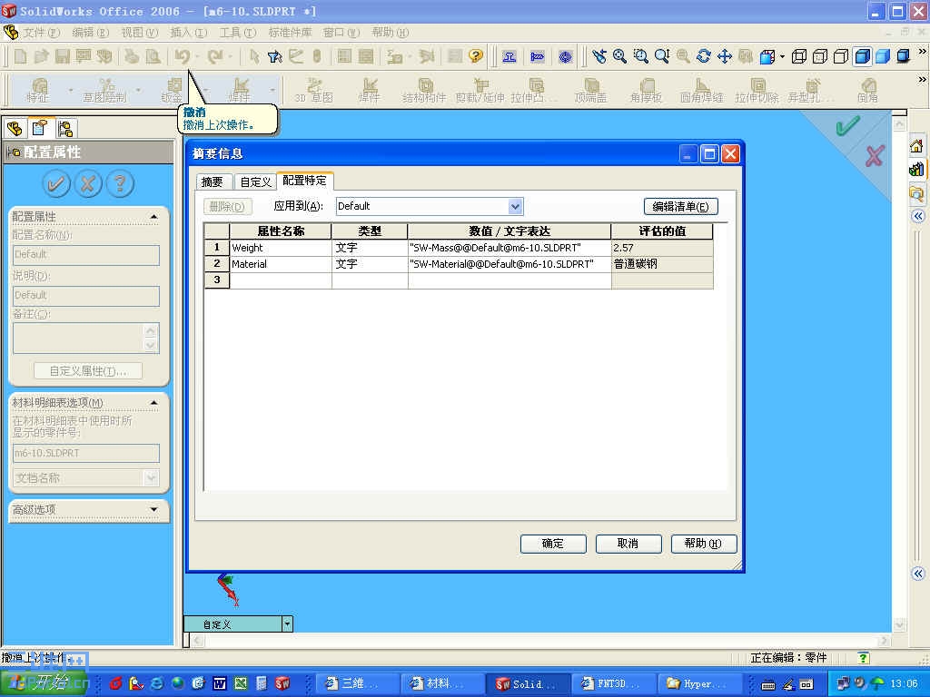
Task: Click the Redo toolbar icon
Action: click(214, 56)
